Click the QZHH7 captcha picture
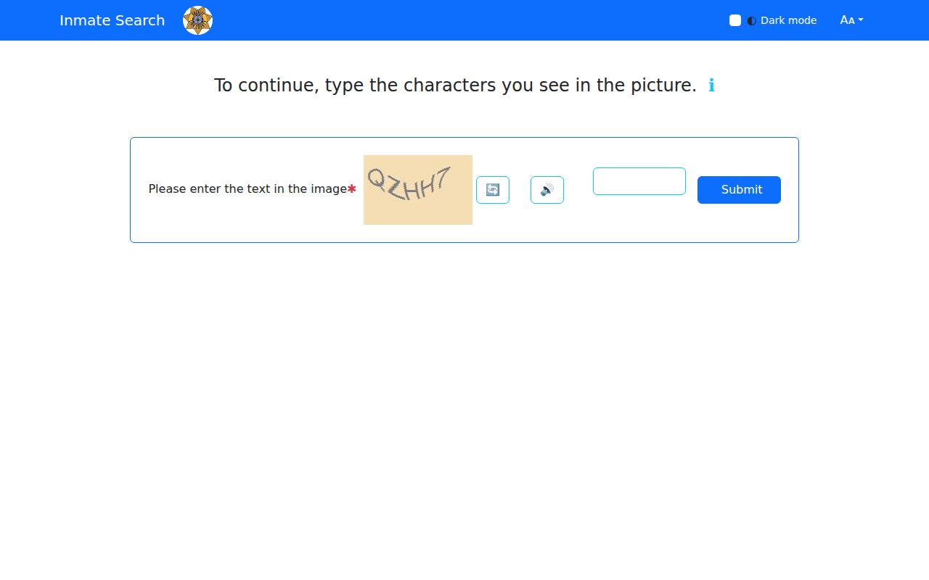Viewport: 929px width, 580px height. pyautogui.click(x=418, y=190)
